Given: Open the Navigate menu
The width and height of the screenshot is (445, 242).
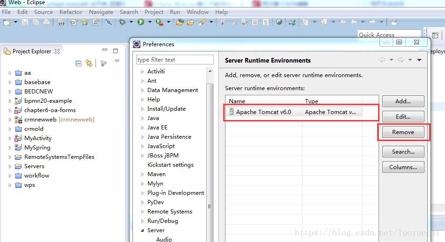Looking at the screenshot, I should coord(101,12).
